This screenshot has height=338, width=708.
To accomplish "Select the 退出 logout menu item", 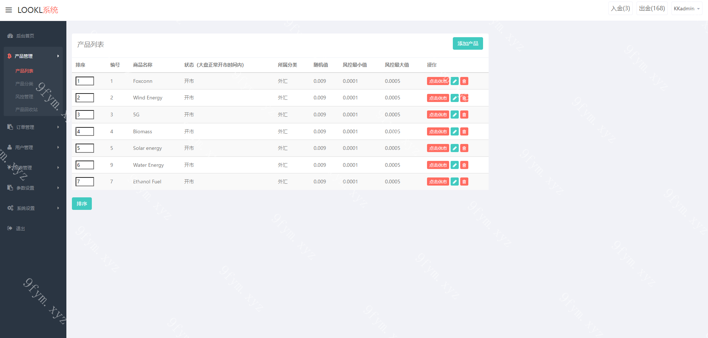I will [20, 228].
